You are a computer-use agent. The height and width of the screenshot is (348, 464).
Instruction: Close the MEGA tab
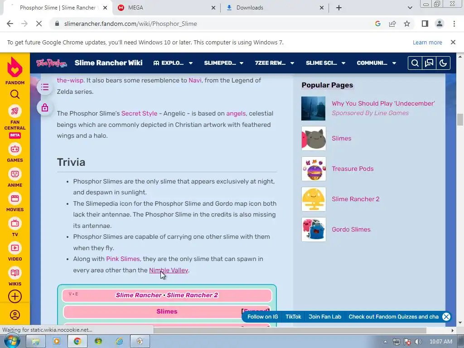pos(213,8)
